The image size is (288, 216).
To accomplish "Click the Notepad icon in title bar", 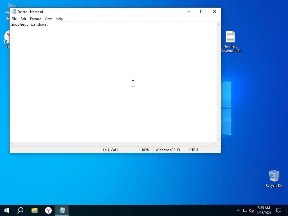I will [14, 12].
